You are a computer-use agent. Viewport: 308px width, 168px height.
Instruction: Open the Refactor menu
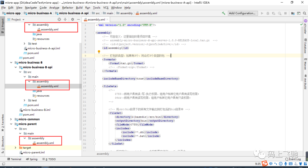pyautogui.click(x=68, y=7)
